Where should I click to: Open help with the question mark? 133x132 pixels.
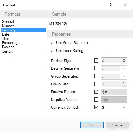111,5
